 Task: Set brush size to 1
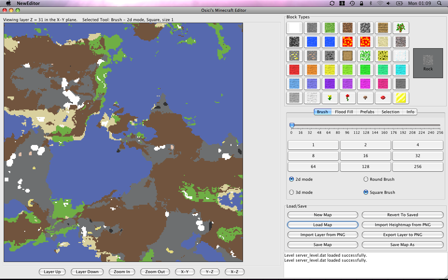click(313, 145)
